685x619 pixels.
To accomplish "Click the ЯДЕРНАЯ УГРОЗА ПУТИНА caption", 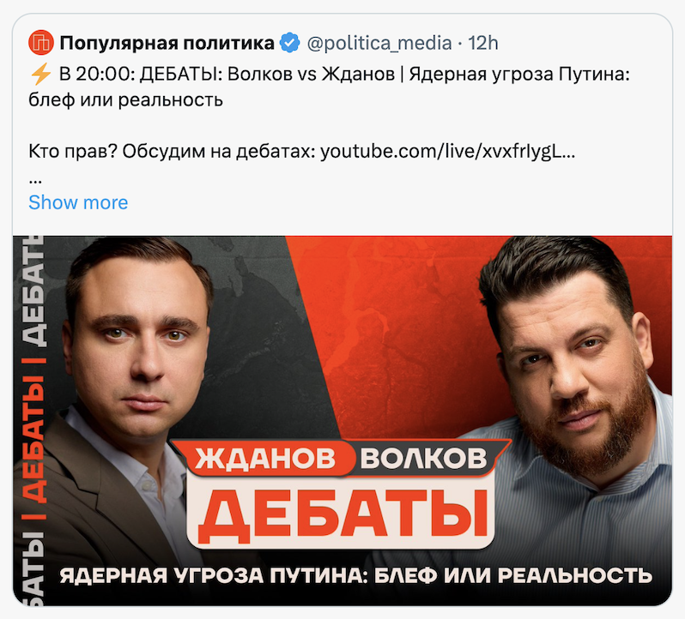I will tap(355, 575).
